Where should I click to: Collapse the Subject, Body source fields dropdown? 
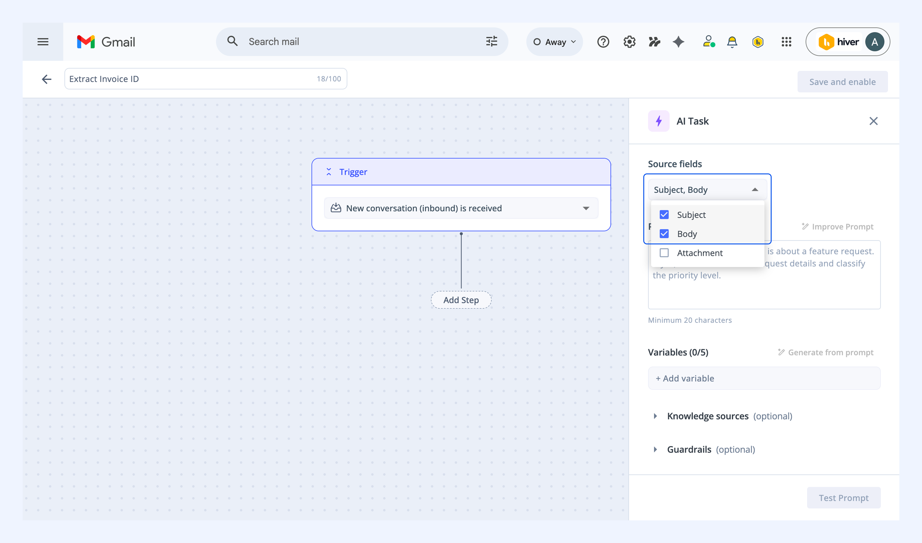tap(707, 190)
